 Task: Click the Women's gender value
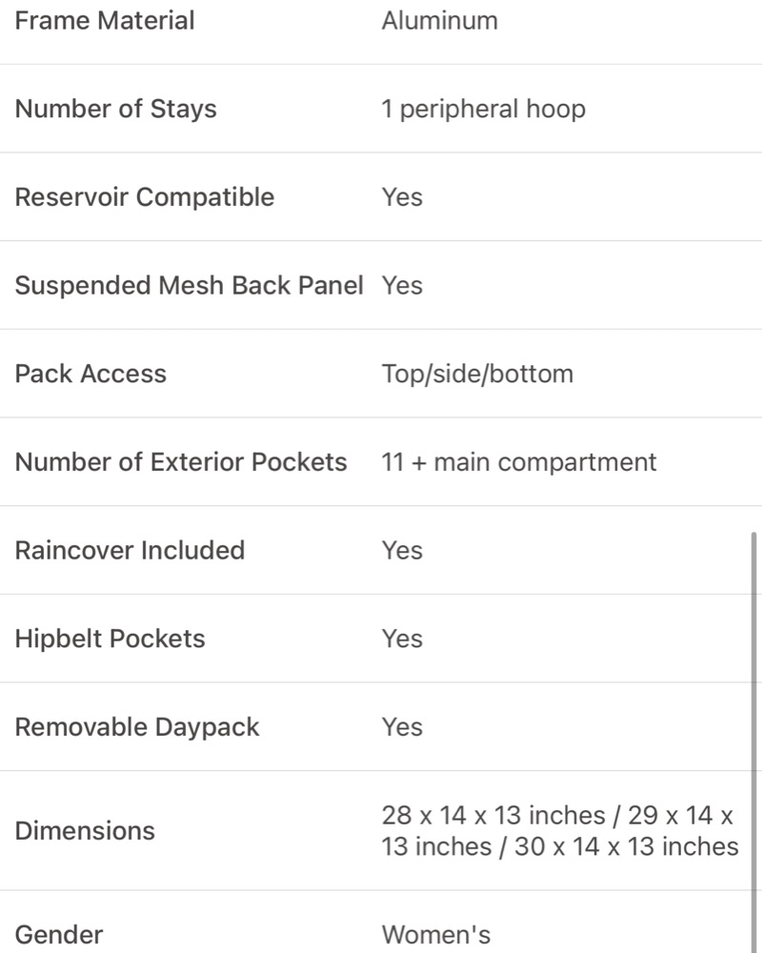click(x=436, y=935)
